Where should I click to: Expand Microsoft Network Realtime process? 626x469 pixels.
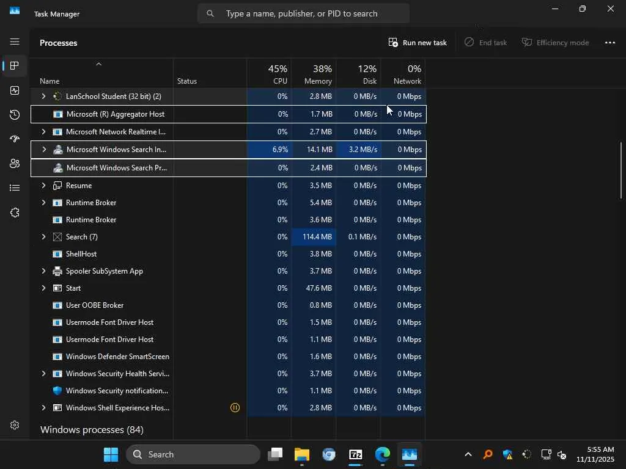(x=43, y=132)
